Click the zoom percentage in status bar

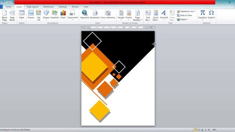(214, 129)
